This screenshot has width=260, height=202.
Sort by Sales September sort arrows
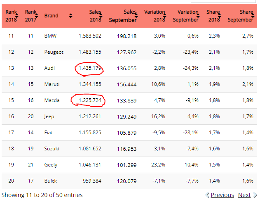136,16
